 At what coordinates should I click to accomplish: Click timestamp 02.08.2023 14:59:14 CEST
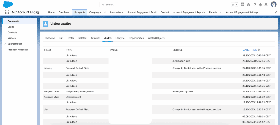point(256,117)
